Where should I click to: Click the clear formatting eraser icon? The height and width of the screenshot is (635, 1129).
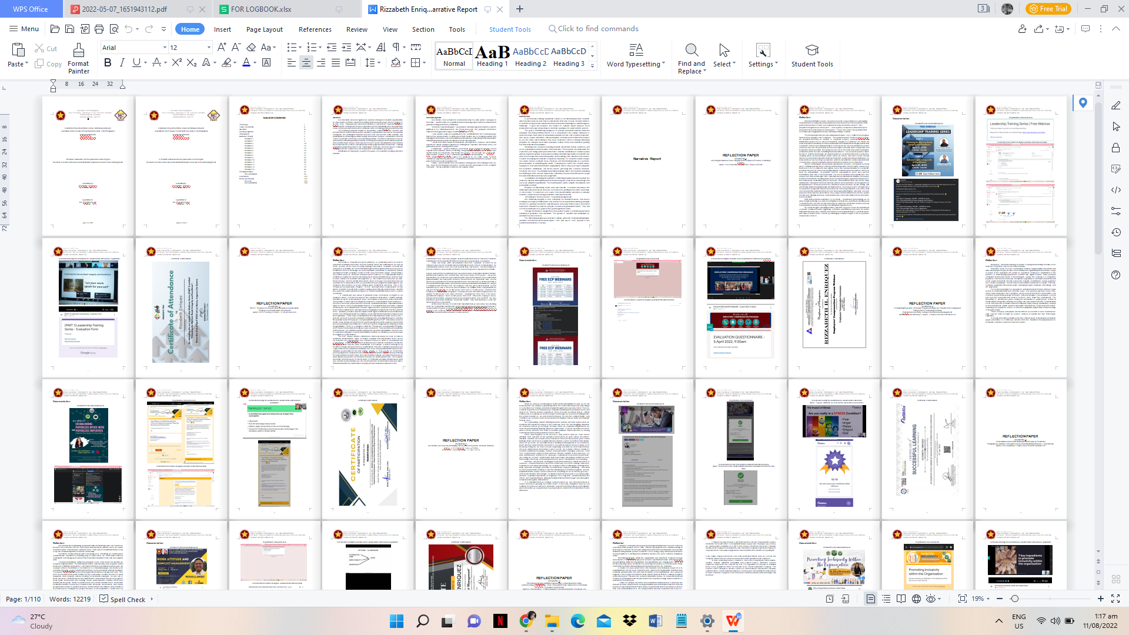[x=251, y=47]
